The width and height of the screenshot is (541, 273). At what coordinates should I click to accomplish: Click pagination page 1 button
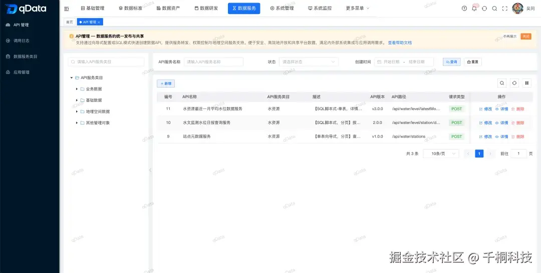479,153
